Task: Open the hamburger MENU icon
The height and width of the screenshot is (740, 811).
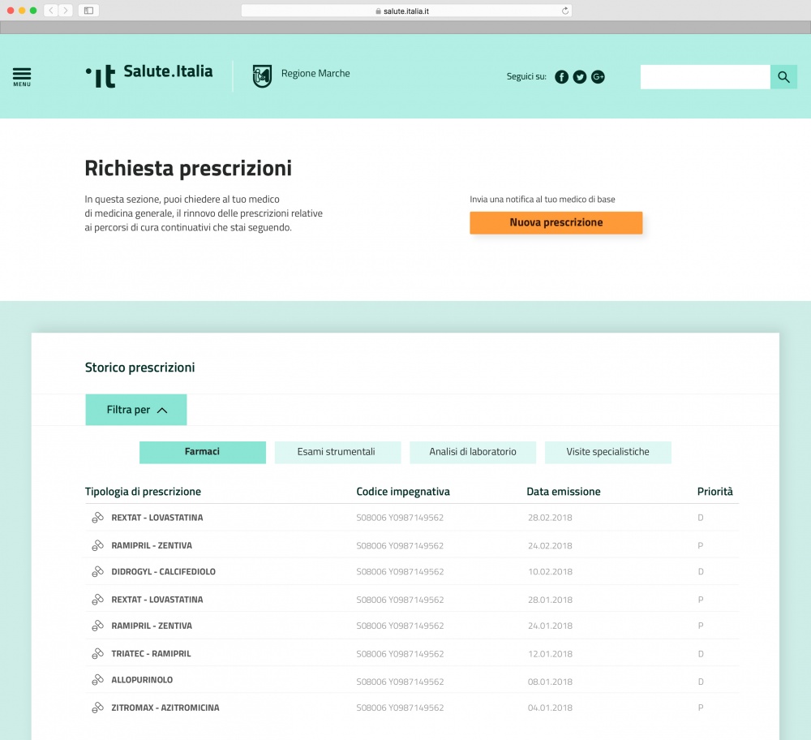Action: click(22, 76)
